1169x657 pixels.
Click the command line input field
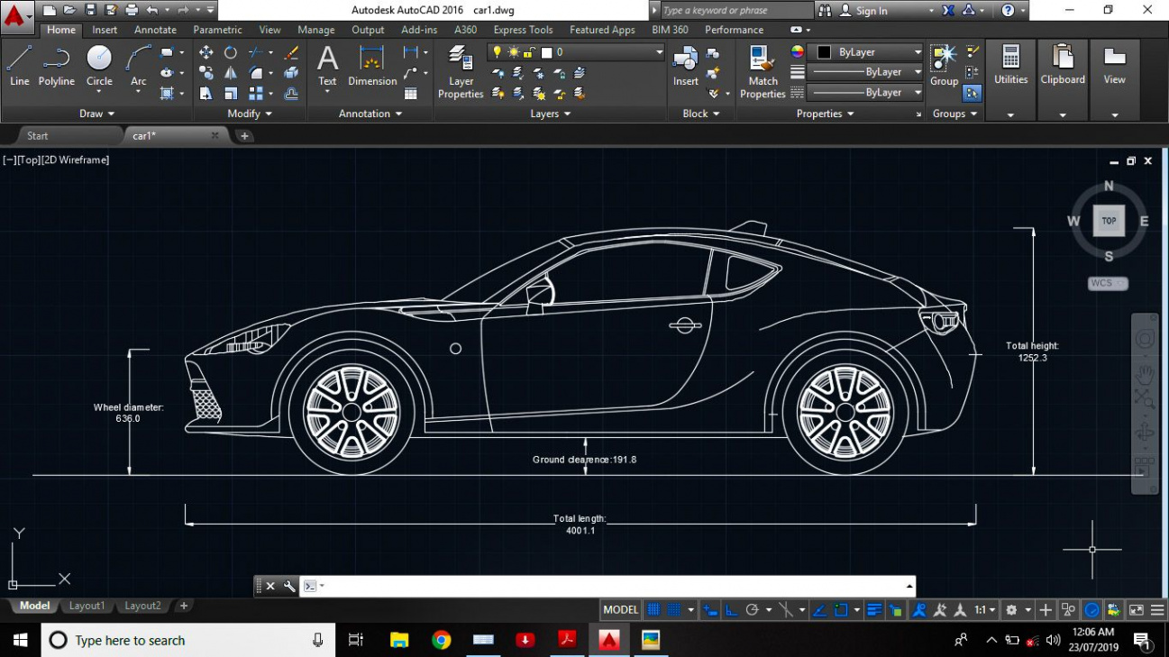[608, 586]
